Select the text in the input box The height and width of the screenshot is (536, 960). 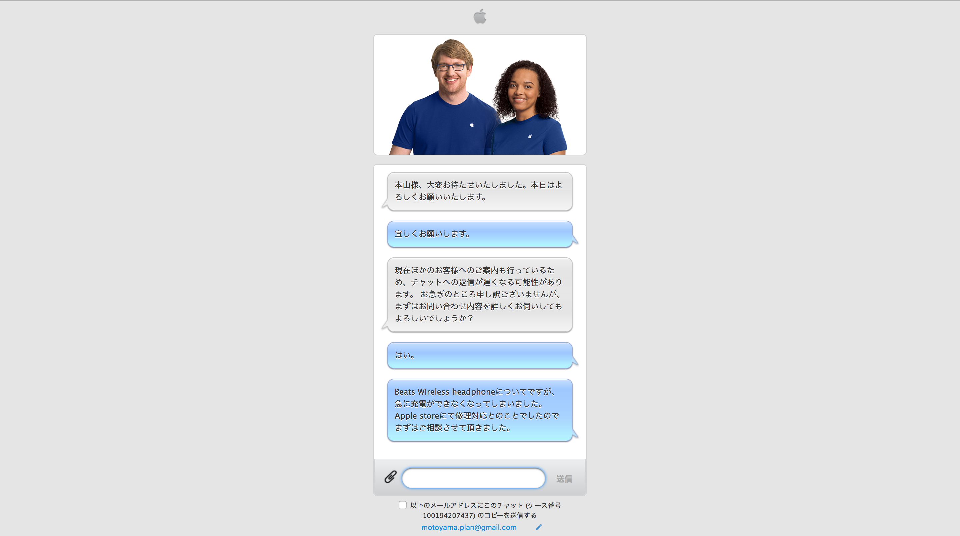point(473,478)
